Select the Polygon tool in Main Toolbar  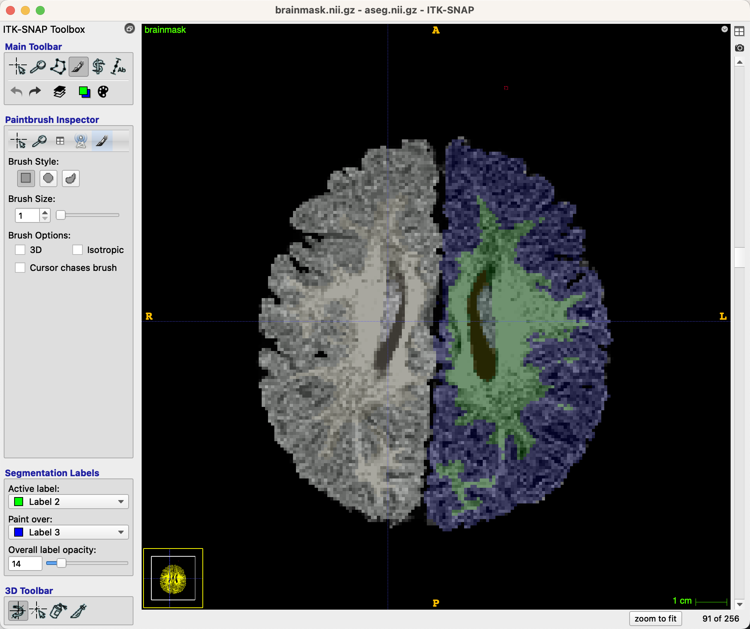click(58, 67)
